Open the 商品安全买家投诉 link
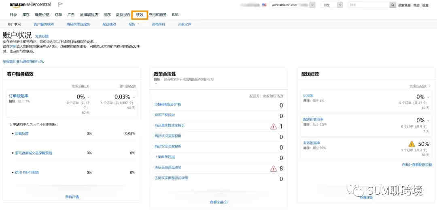 tap(168, 146)
